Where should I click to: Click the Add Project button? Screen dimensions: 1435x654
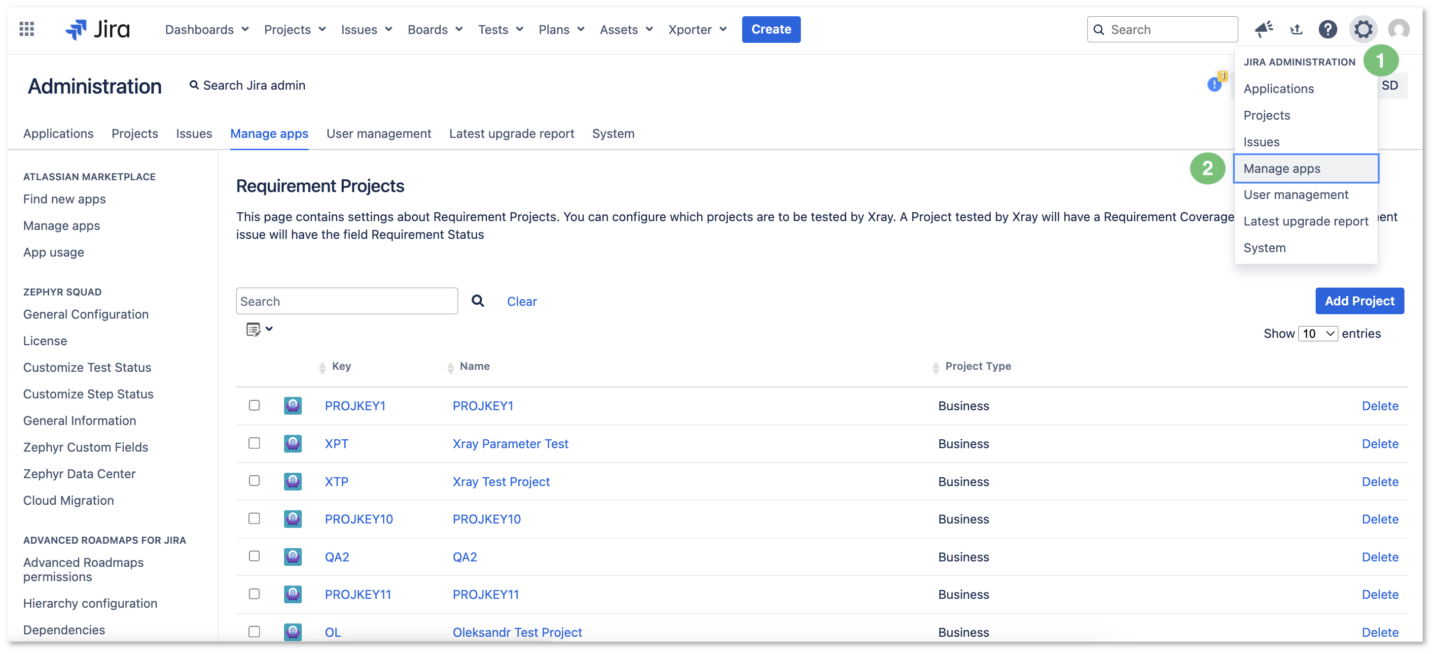tap(1359, 301)
